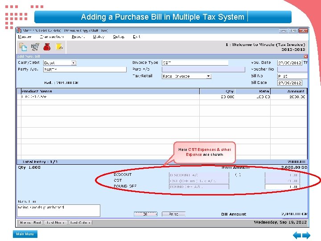Click the Invoice Type field
The image size is (321, 241).
point(195,63)
